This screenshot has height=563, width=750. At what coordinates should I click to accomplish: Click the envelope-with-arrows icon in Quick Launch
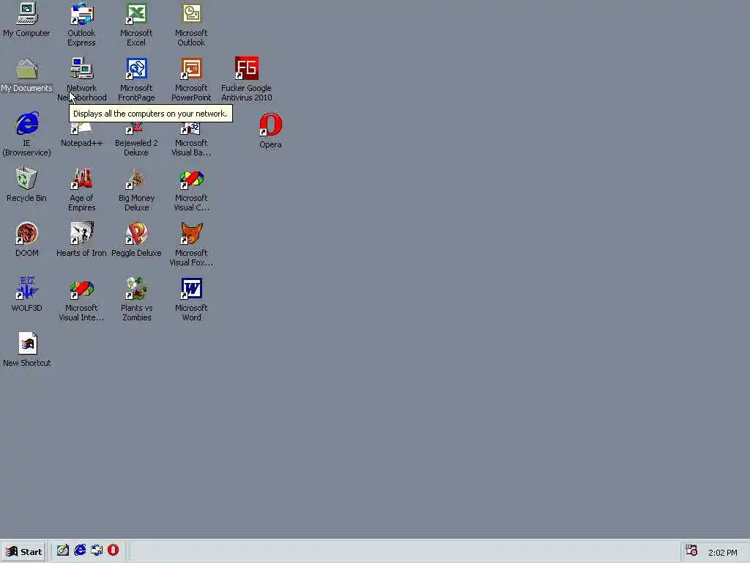[x=97, y=550]
